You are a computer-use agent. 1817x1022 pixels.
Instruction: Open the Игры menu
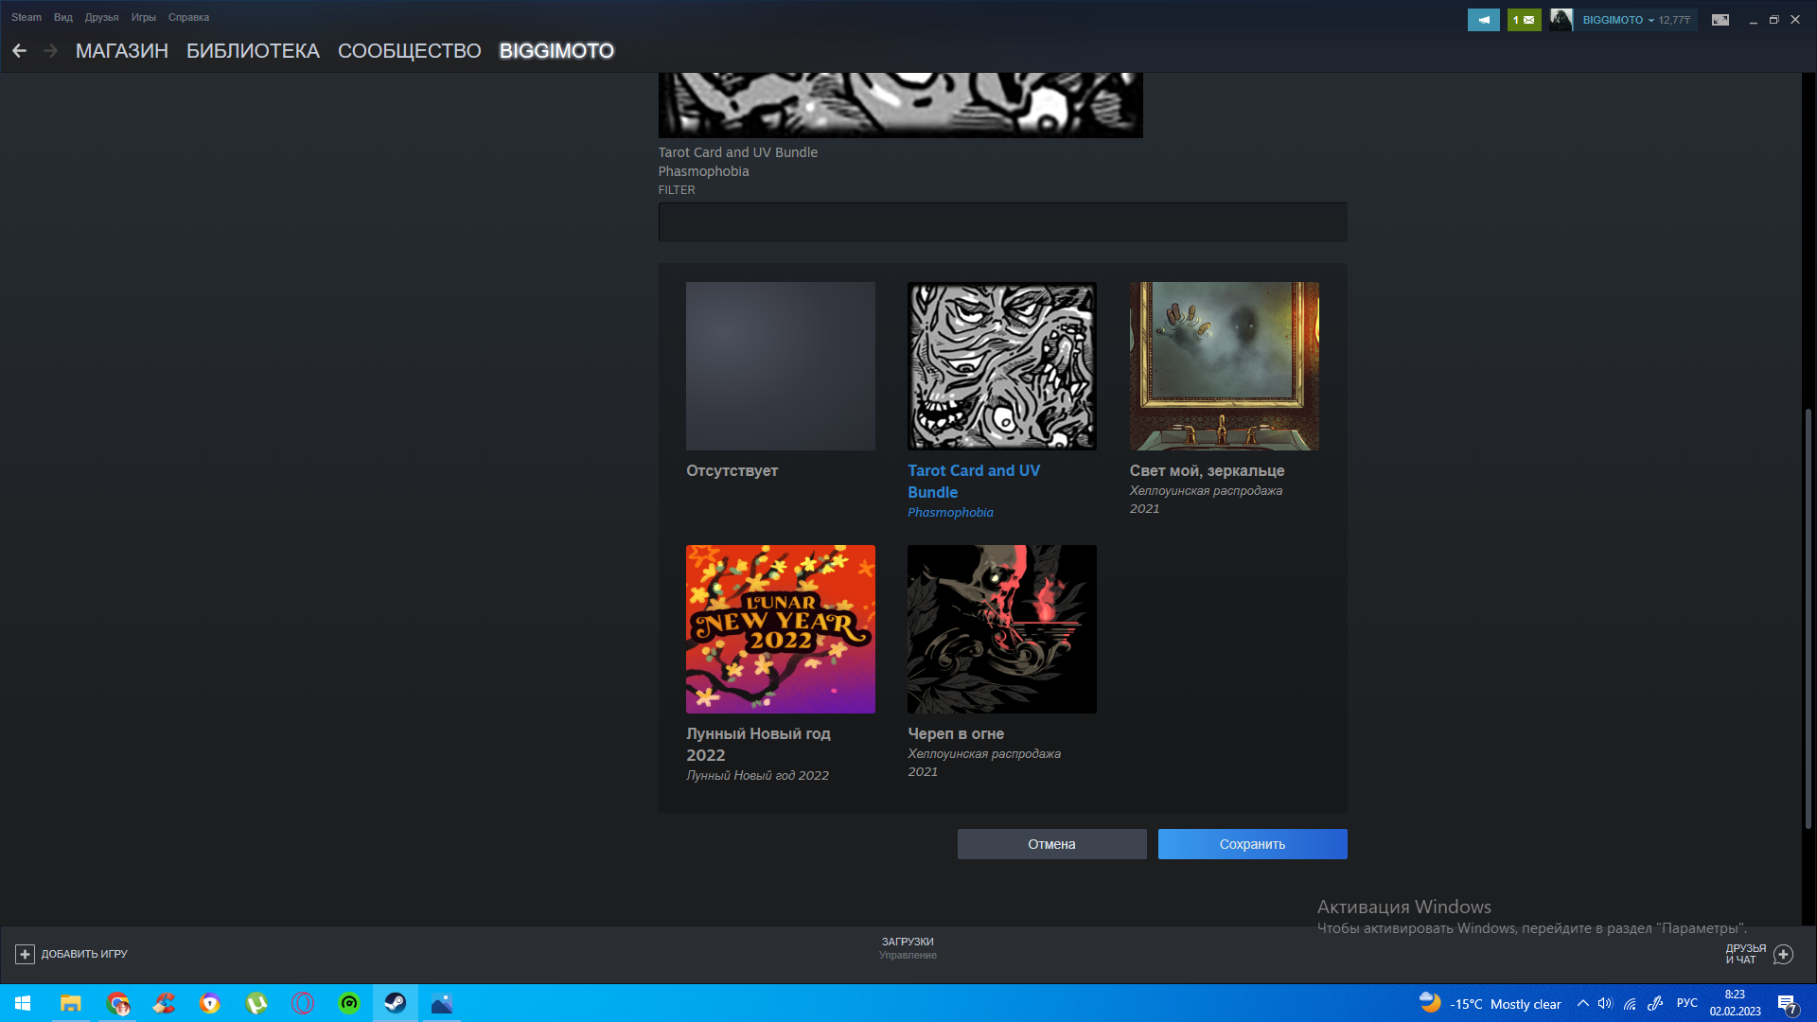tap(144, 17)
